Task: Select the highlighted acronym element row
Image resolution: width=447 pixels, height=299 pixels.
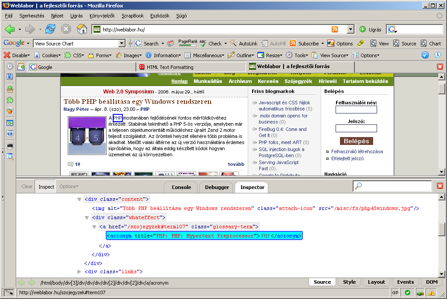Action: 204,236
